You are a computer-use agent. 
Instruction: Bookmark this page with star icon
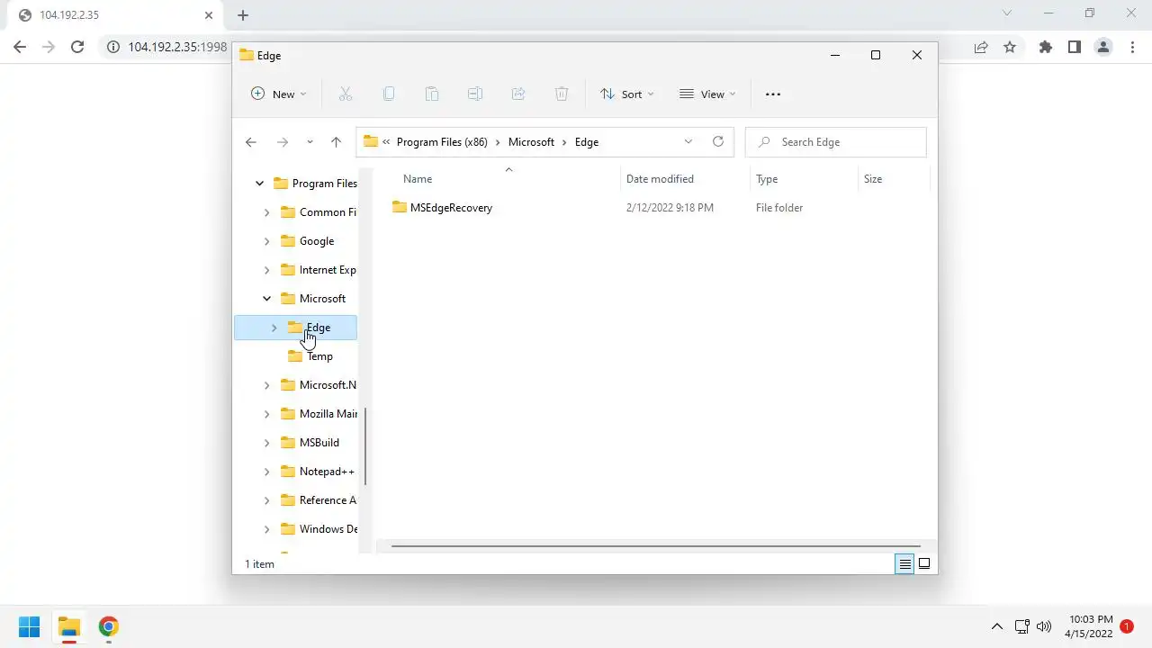[1010, 47]
